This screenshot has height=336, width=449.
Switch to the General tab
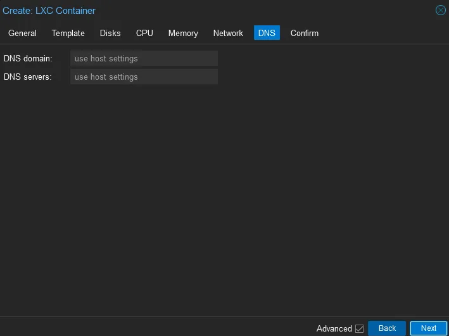(x=22, y=33)
